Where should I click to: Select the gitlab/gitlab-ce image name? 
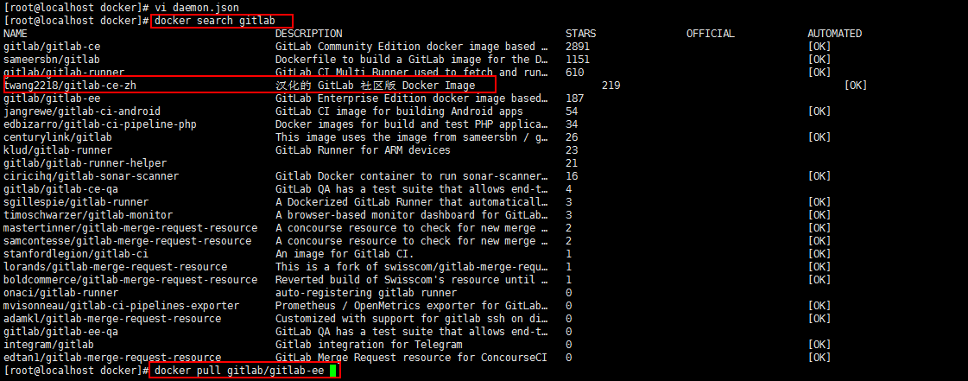tap(52, 47)
